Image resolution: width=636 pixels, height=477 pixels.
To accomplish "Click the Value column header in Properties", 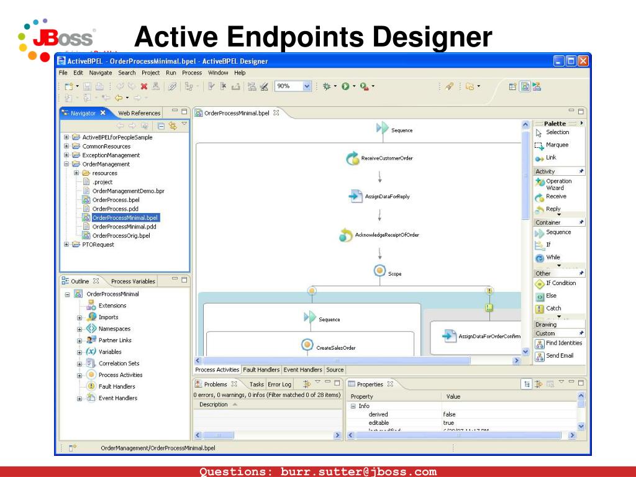I will click(509, 397).
